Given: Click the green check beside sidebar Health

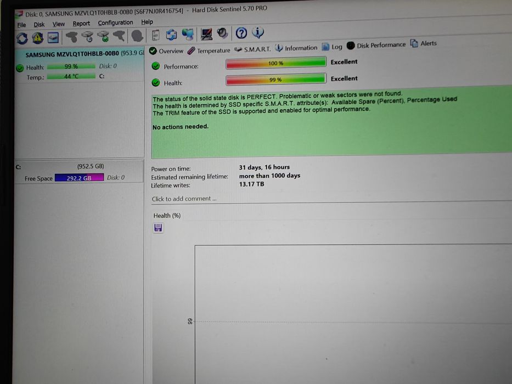Looking at the screenshot, I should (x=20, y=68).
